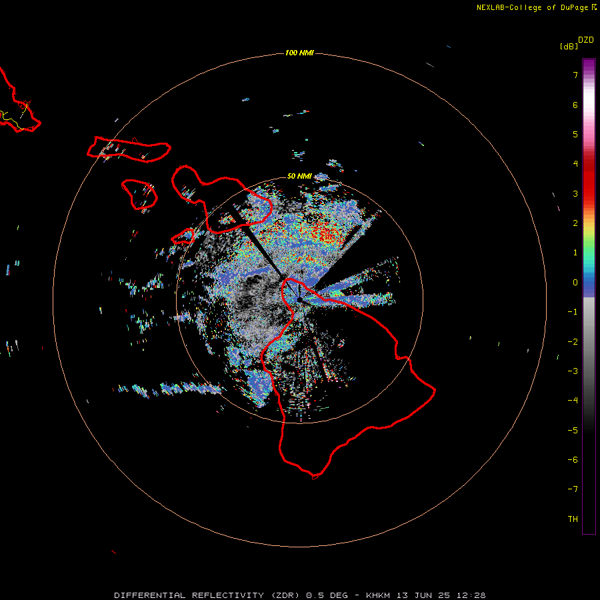Click the 13 JUN 25 date stamp
Image resolution: width=600 pixels, height=600 pixels.
423,595
